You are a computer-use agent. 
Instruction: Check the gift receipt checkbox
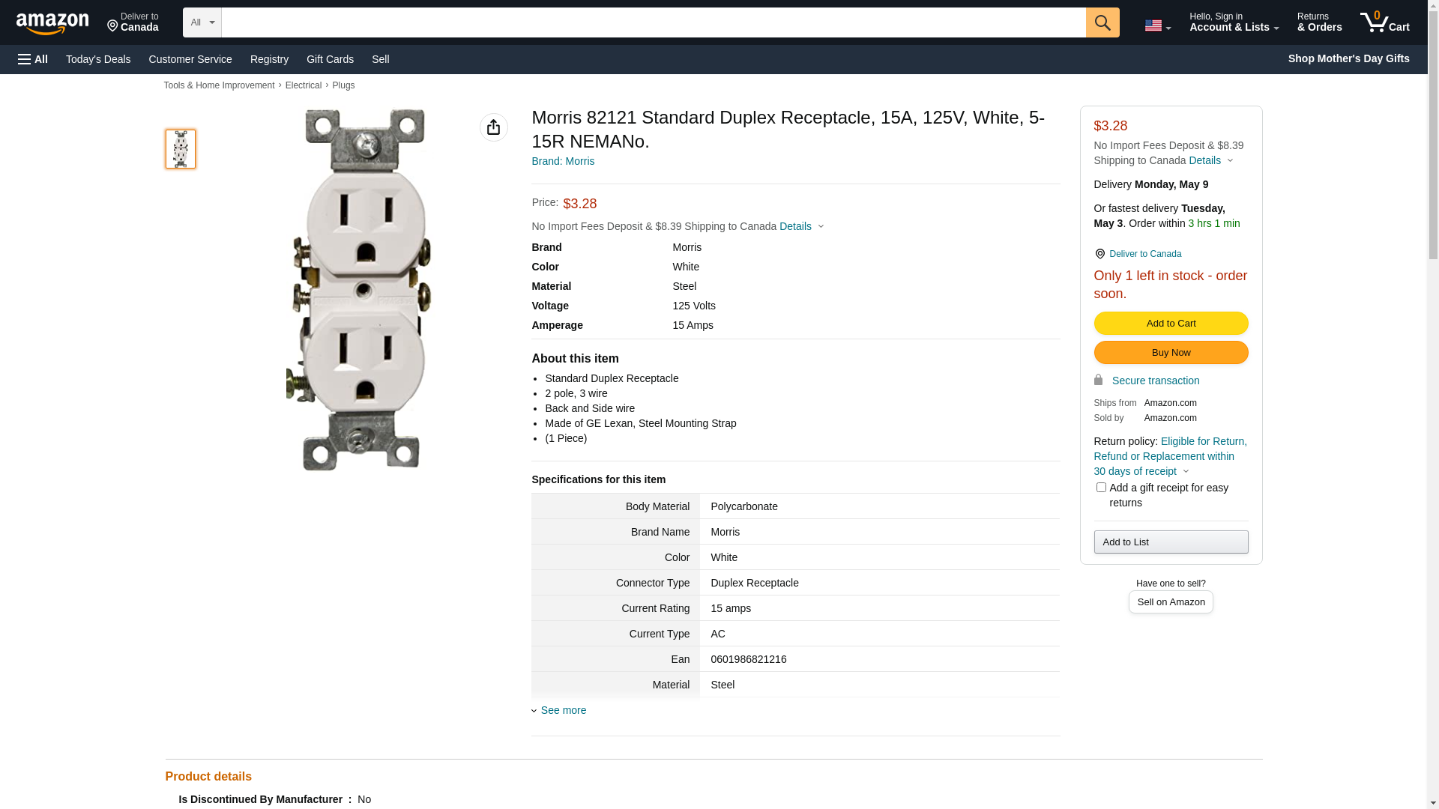click(x=1101, y=488)
